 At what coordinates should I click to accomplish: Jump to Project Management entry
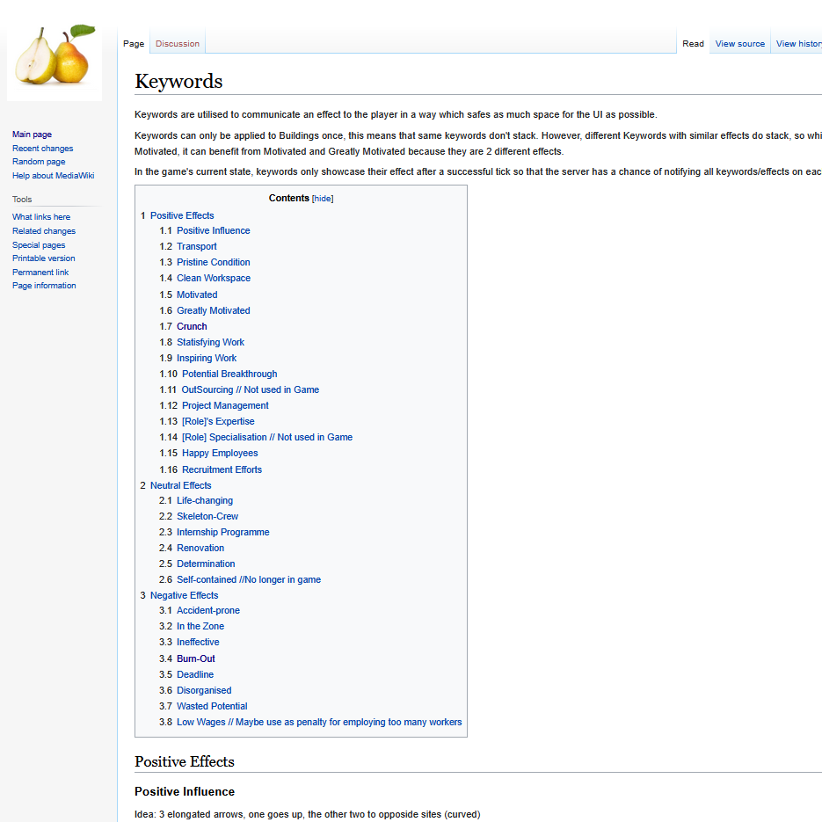point(225,405)
